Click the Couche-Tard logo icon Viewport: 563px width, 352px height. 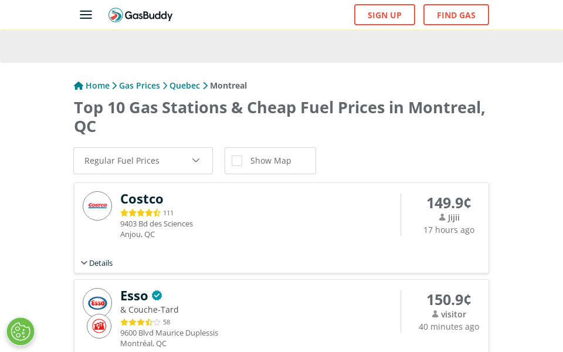(x=99, y=326)
